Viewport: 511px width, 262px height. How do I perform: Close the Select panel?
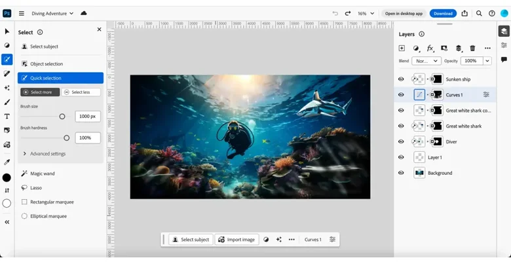(100, 29)
